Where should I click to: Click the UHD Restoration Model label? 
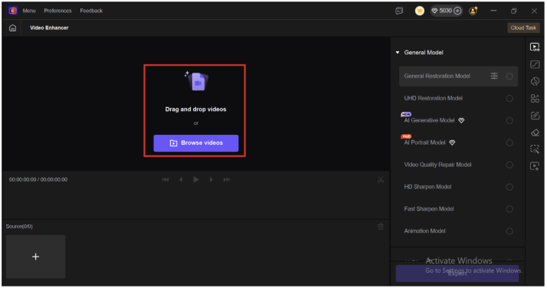click(434, 98)
